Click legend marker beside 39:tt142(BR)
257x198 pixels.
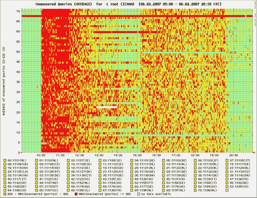pyautogui.click(x=227, y=176)
